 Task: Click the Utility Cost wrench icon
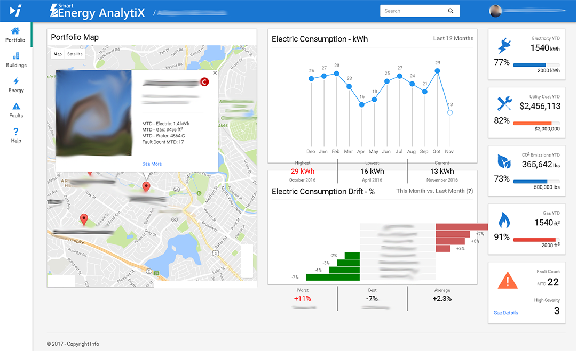[504, 103]
